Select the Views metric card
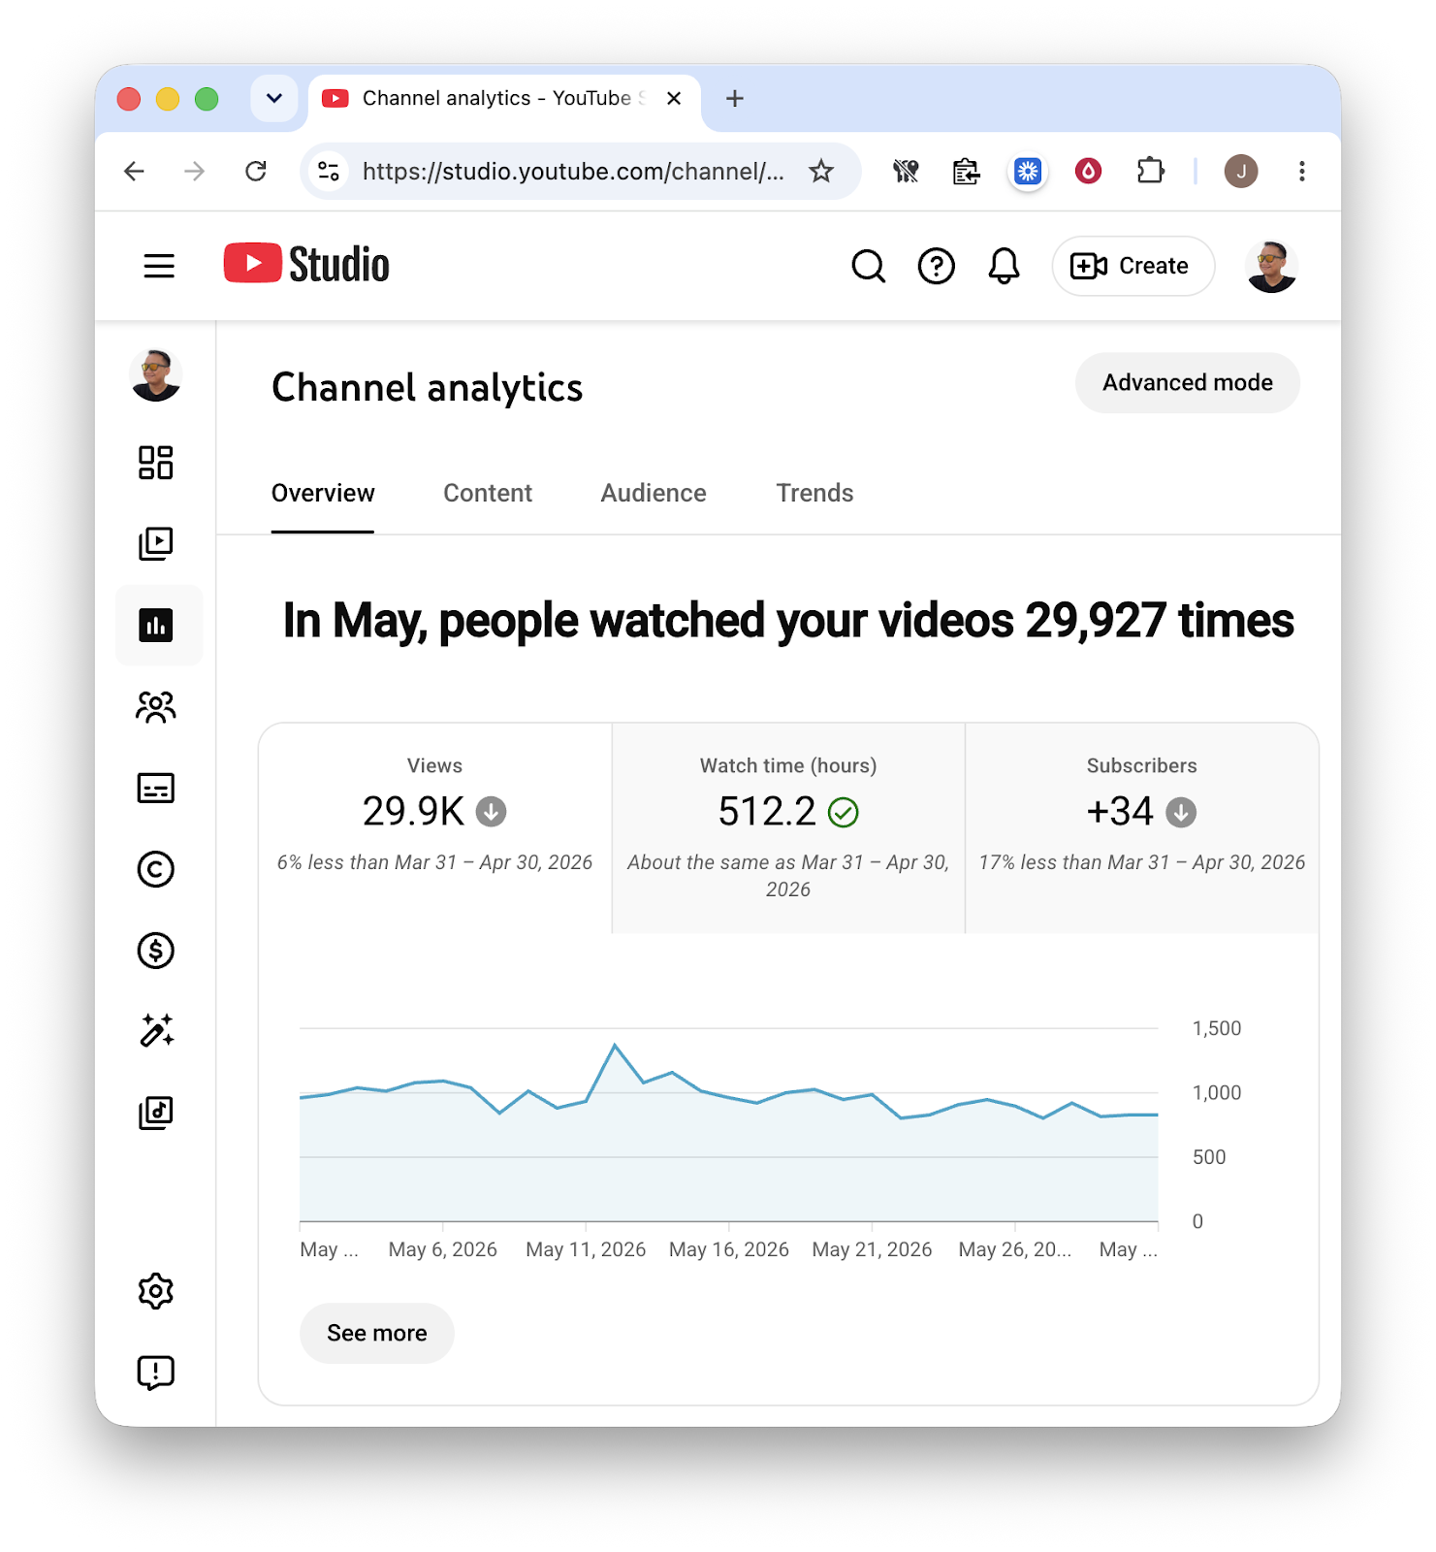Screen dimensions: 1436x1552 click(x=435, y=827)
